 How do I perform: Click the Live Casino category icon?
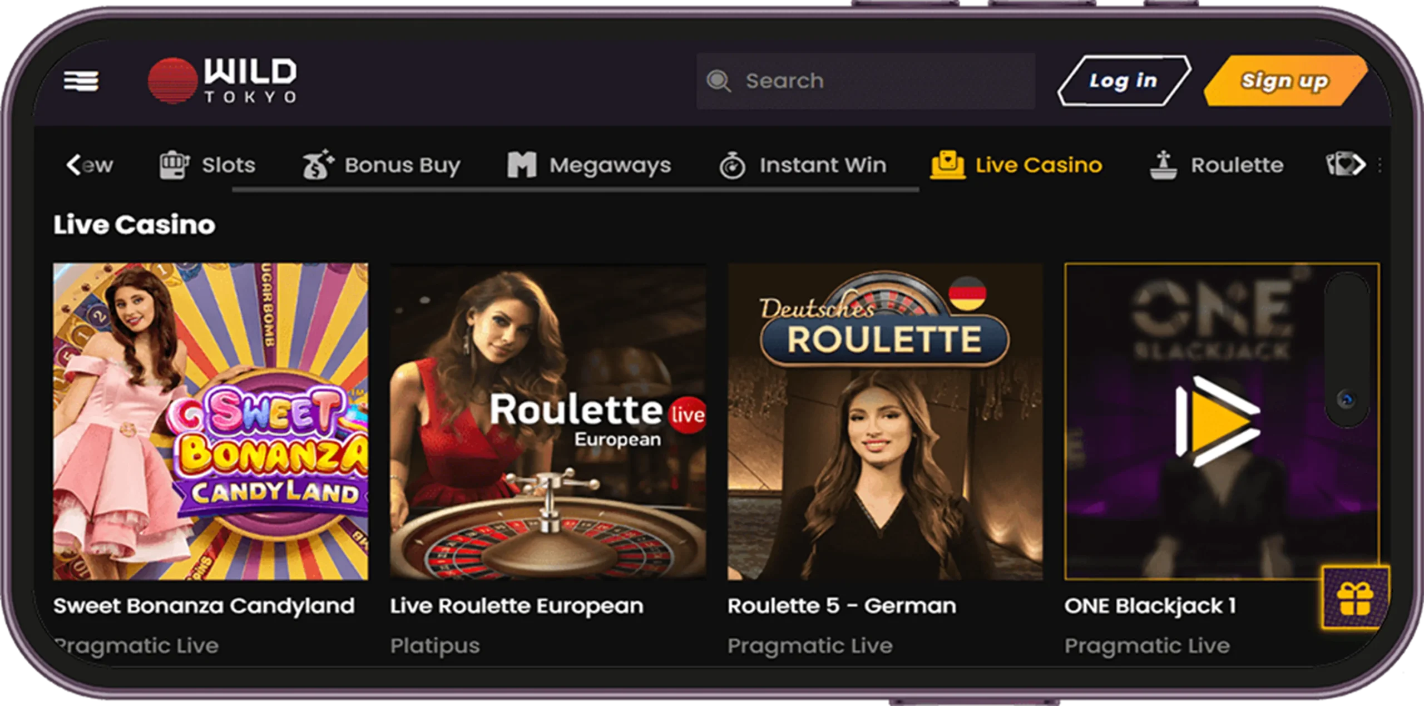point(948,165)
